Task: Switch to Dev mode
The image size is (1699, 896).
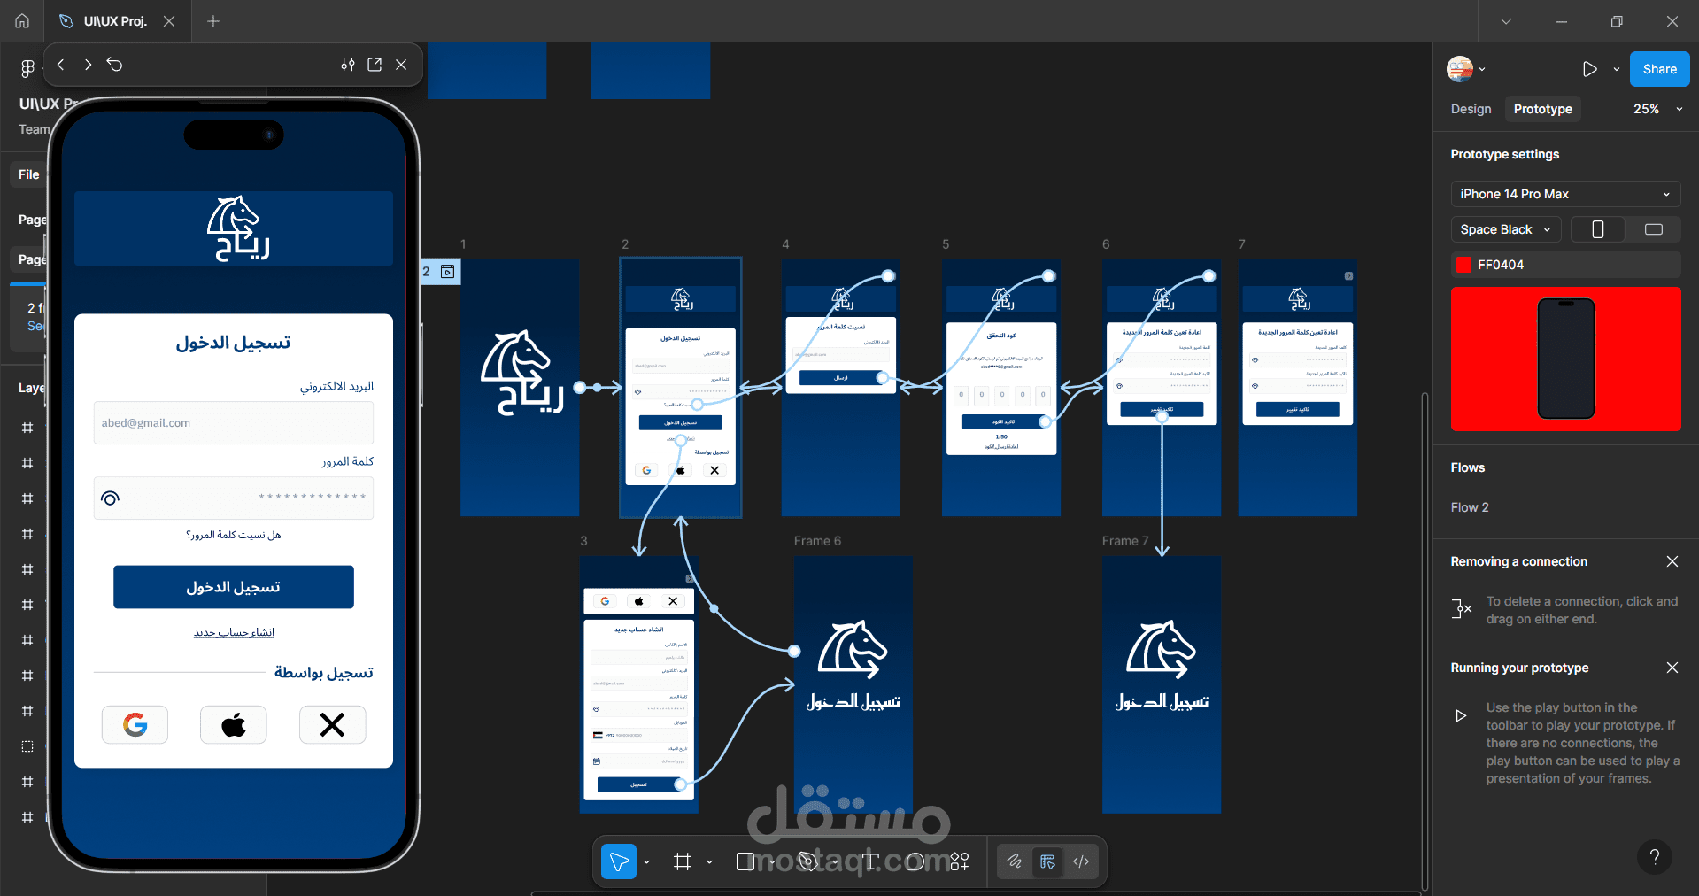Action: (1081, 861)
